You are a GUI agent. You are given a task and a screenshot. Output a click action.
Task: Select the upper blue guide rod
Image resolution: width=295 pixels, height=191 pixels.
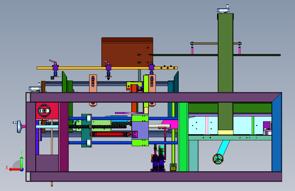[111, 118]
